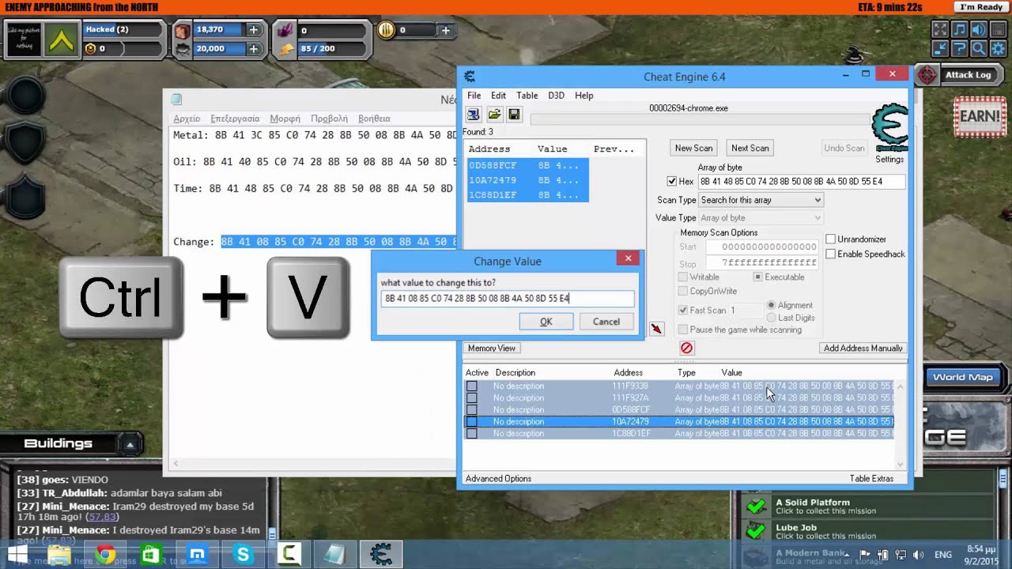Mute game sound speaker icon

click(978, 30)
